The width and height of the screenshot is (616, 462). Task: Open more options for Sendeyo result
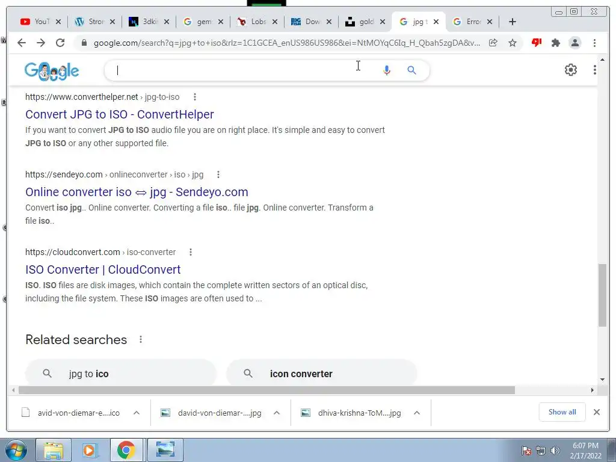coord(218,174)
